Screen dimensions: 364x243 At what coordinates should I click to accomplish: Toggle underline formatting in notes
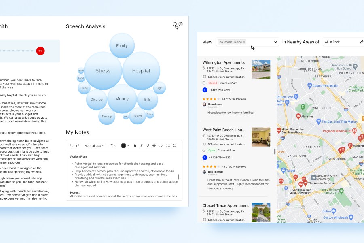148,146
